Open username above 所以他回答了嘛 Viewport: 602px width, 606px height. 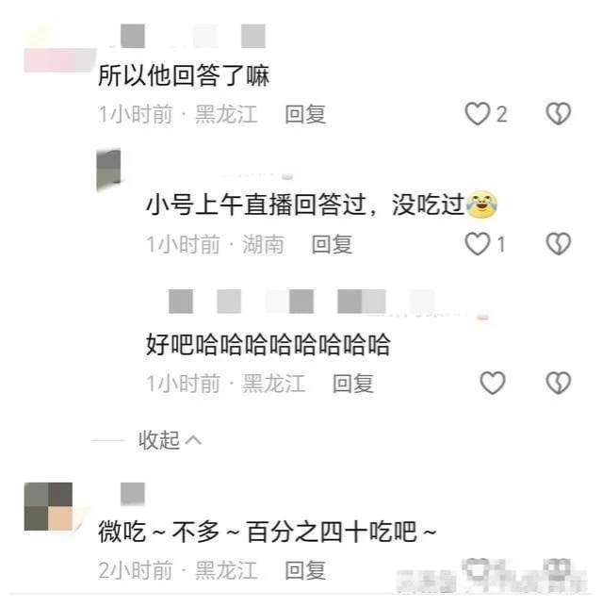pos(193,36)
